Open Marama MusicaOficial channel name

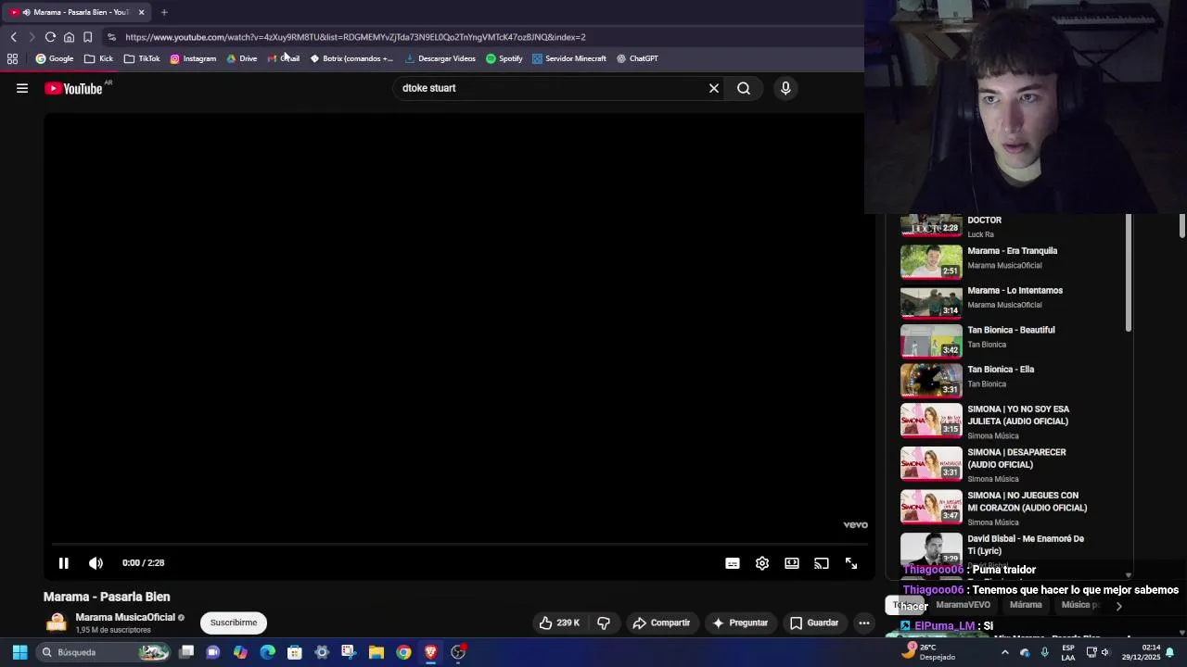pos(125,617)
